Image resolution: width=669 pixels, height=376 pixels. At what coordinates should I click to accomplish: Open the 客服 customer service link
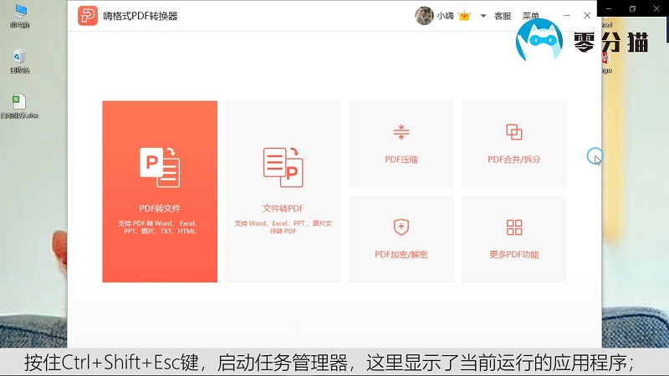coord(503,16)
